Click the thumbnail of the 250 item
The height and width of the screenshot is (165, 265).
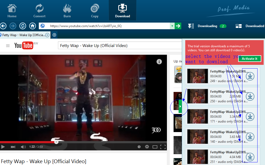tap(197, 96)
